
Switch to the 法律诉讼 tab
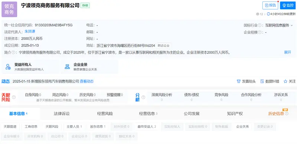coord(62,113)
